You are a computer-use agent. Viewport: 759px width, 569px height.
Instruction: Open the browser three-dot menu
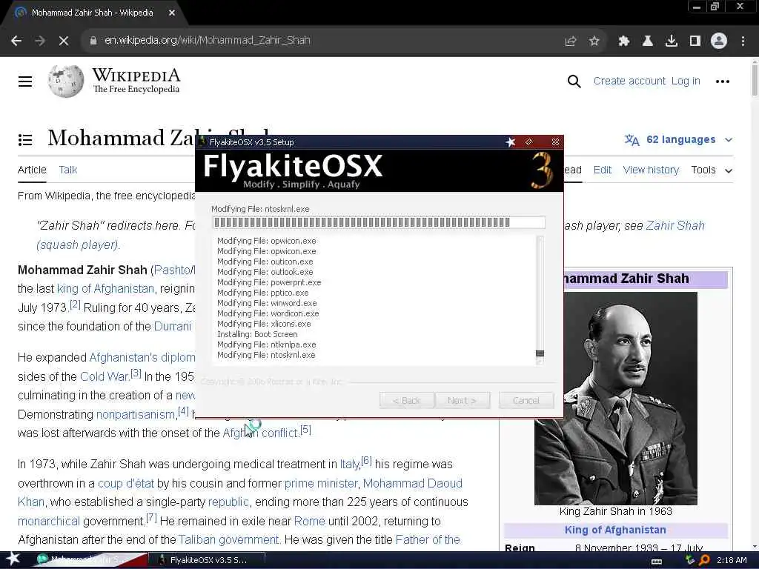pos(743,41)
